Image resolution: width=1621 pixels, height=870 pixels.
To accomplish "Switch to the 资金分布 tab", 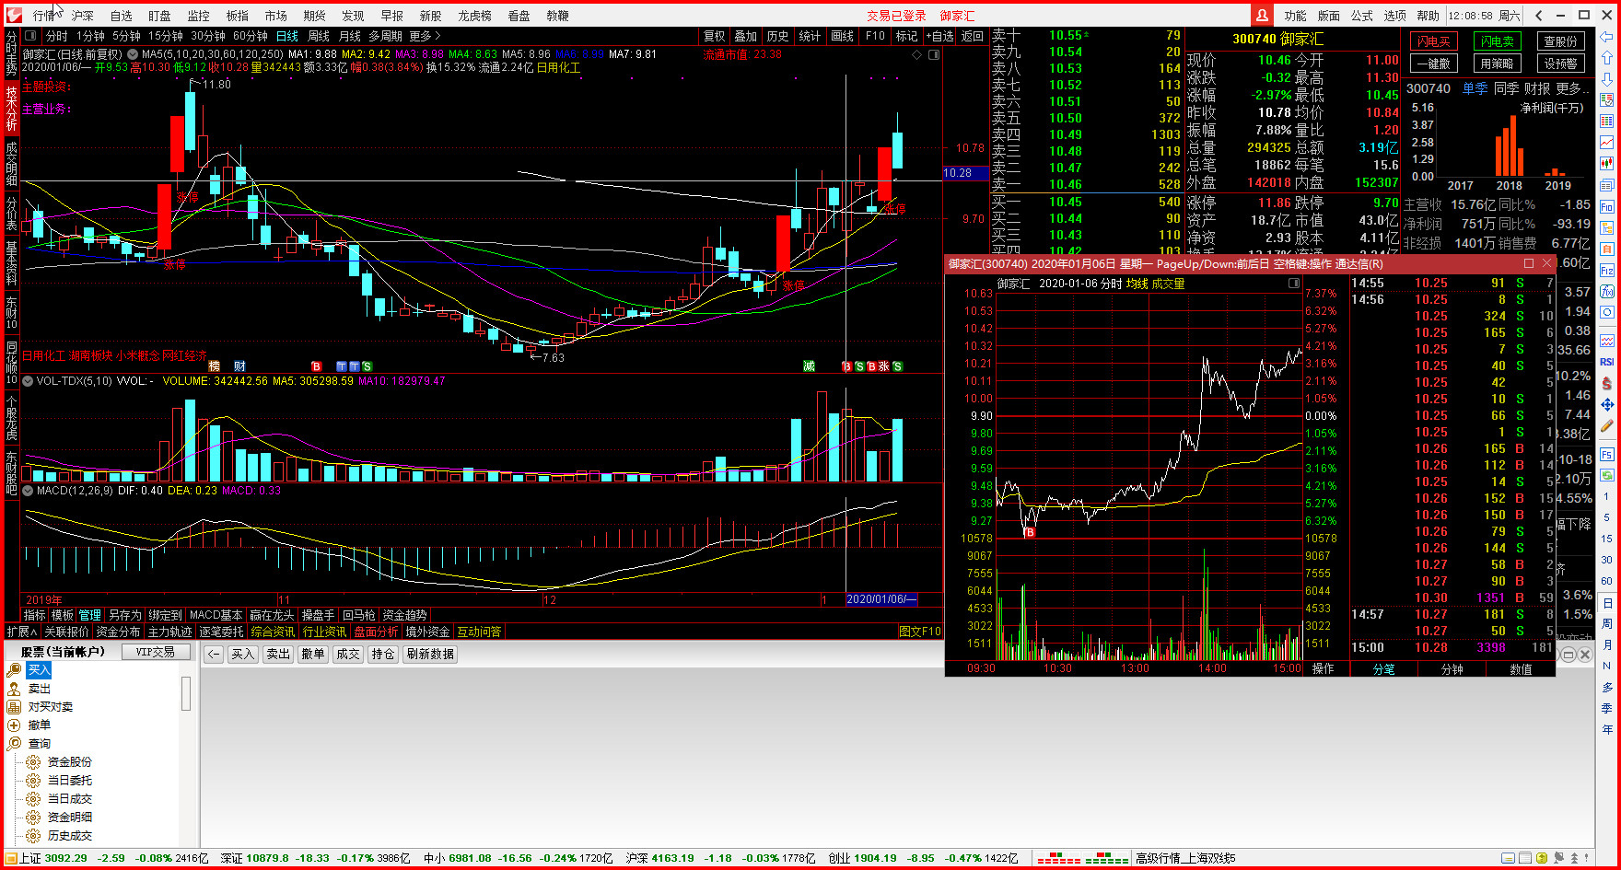I will tap(118, 632).
